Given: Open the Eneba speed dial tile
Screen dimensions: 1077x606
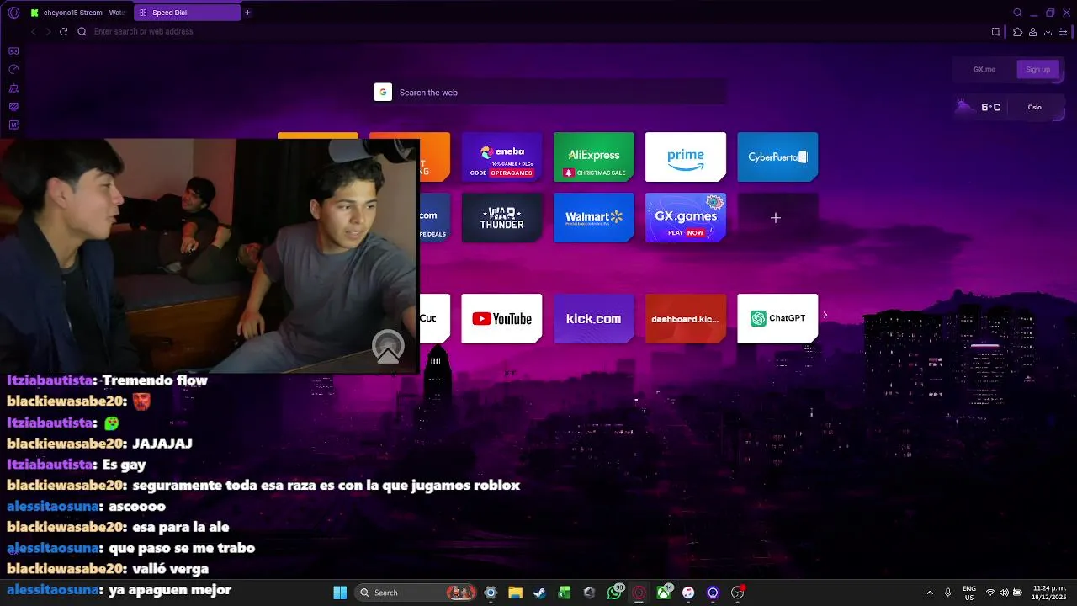Looking at the screenshot, I should 501,157.
